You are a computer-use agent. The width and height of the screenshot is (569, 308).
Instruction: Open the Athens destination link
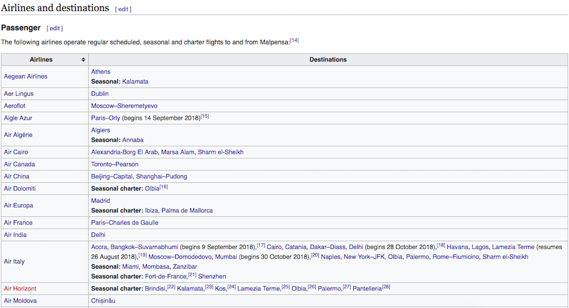tap(101, 72)
